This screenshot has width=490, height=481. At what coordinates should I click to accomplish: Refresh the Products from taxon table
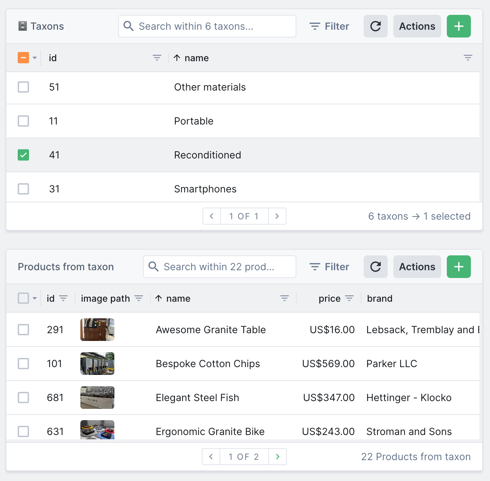[x=375, y=267]
